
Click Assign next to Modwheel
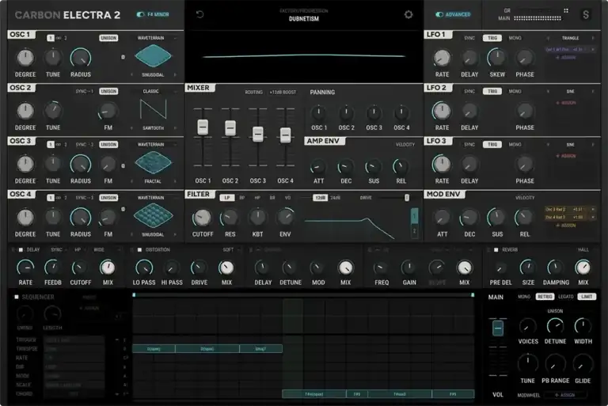pos(565,395)
